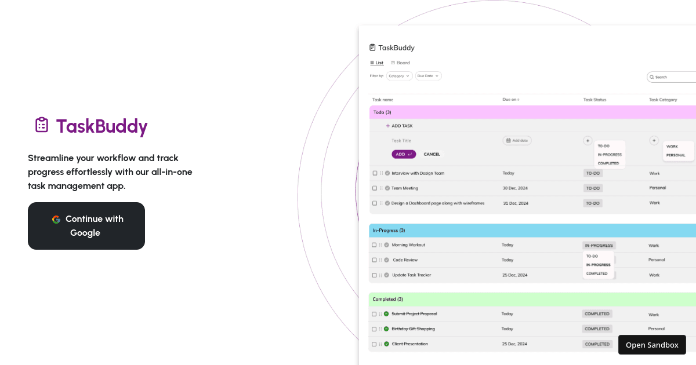Image resolution: width=696 pixels, height=365 pixels.
Task: Open the Category filter dropdown
Action: tap(398, 76)
